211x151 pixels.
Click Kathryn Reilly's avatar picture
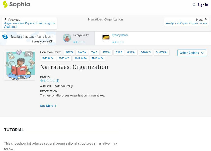tap(67, 38)
